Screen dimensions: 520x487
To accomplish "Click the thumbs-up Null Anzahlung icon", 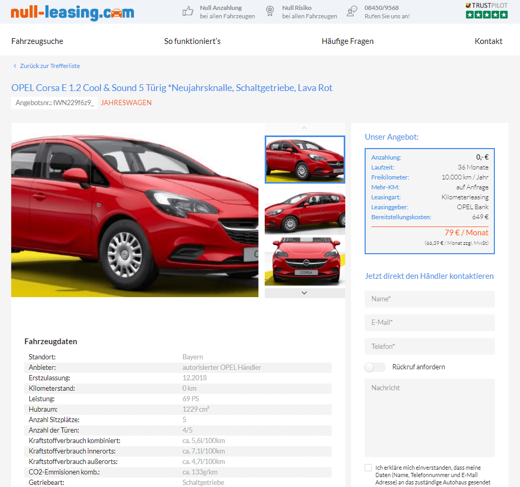I will click(188, 12).
